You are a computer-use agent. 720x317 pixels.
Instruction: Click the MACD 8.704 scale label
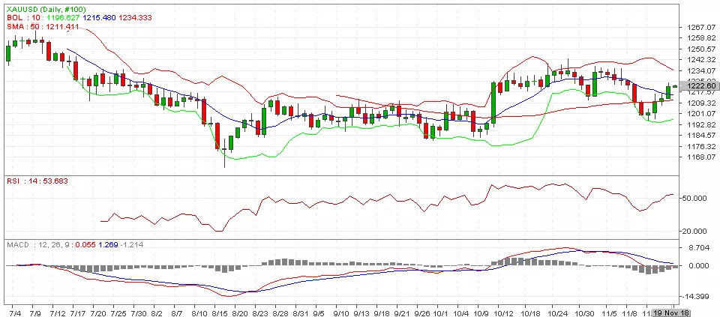697,247
